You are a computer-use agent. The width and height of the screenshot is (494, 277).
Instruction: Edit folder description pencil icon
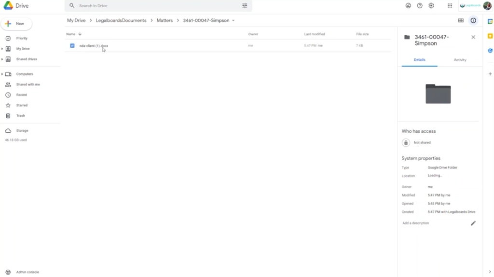(473, 223)
